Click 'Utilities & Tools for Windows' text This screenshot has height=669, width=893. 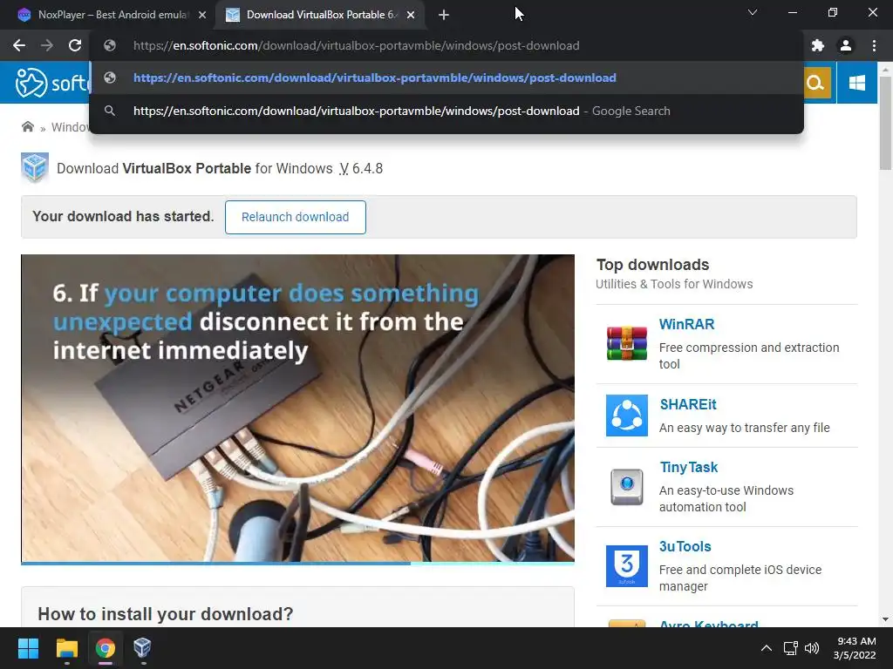coord(674,284)
